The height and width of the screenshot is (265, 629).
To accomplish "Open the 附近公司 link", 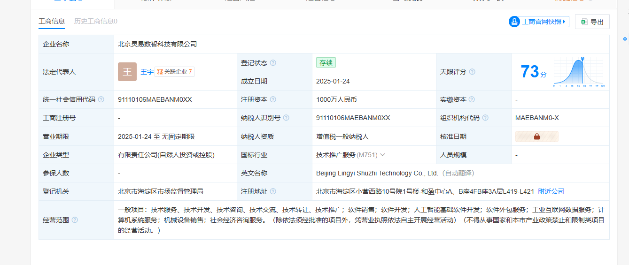I will [x=551, y=191].
